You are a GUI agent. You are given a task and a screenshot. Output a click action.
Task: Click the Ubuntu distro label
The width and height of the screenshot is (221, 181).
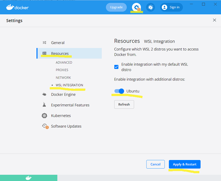[x=133, y=91]
